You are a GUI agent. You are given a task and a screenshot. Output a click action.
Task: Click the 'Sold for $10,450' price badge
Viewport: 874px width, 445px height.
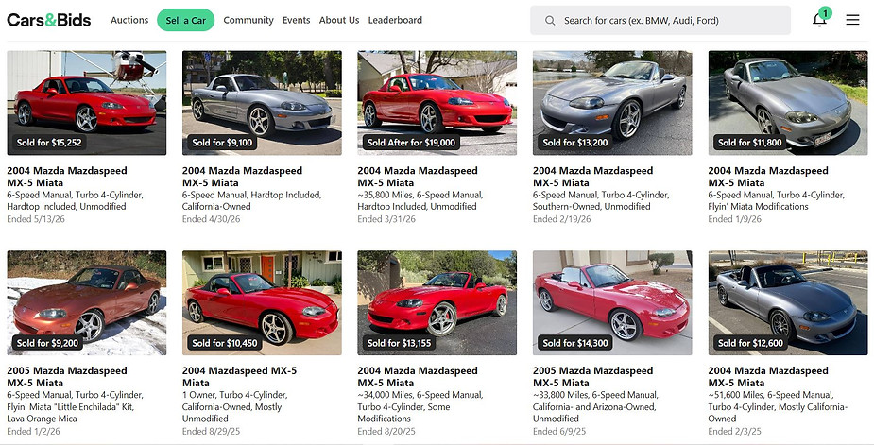(x=225, y=343)
